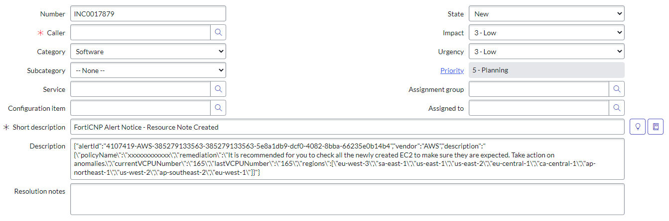The width and height of the screenshot is (669, 221).
Task: Focus the Caller input field
Action: pyautogui.click(x=140, y=33)
